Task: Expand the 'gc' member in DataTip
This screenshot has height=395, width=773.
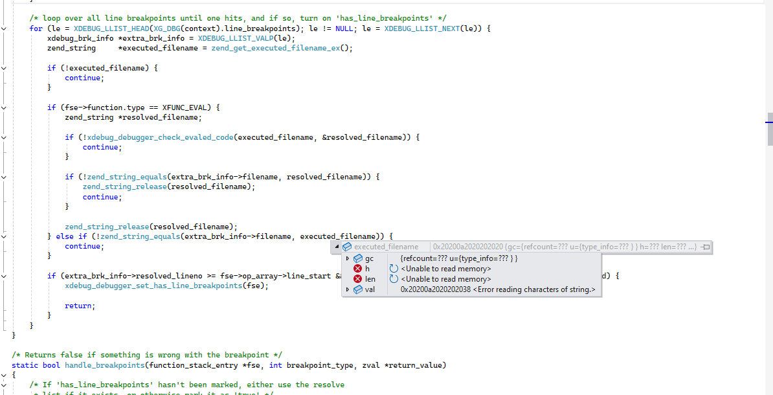Action: (x=348, y=258)
